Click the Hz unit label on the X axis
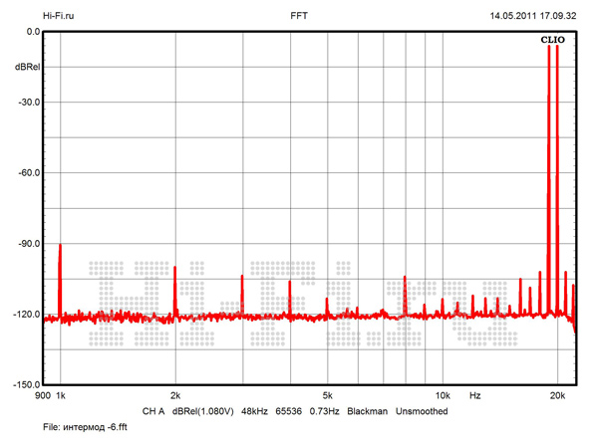 click(x=475, y=396)
